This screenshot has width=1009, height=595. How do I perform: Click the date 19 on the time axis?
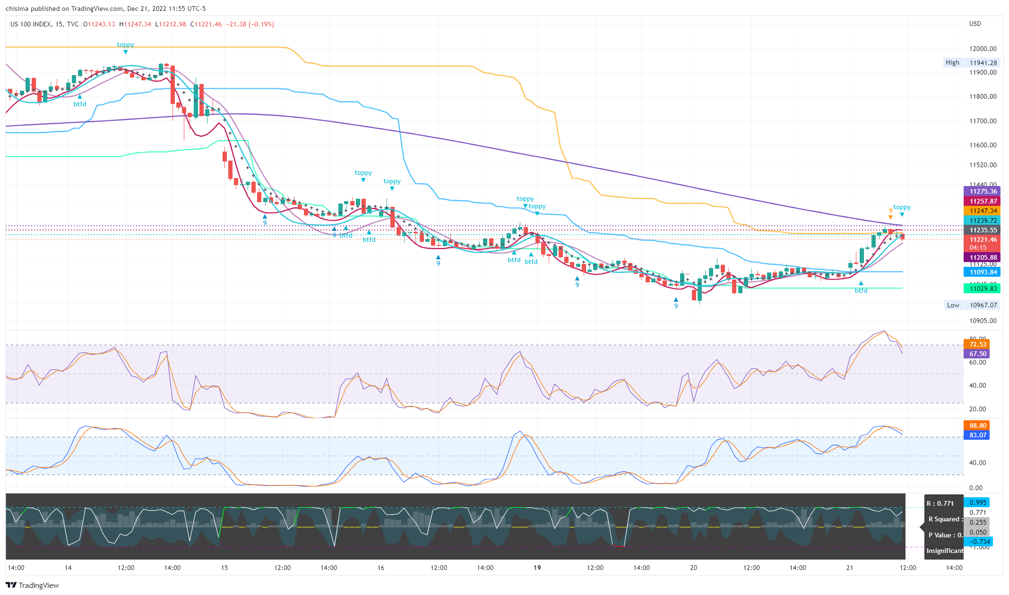[x=537, y=568]
